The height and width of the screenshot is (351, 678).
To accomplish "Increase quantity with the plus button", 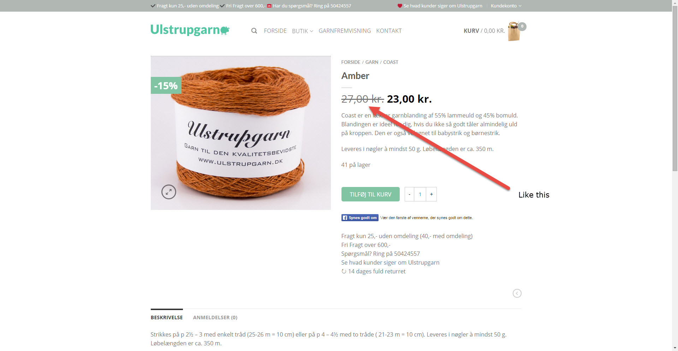I will [431, 194].
